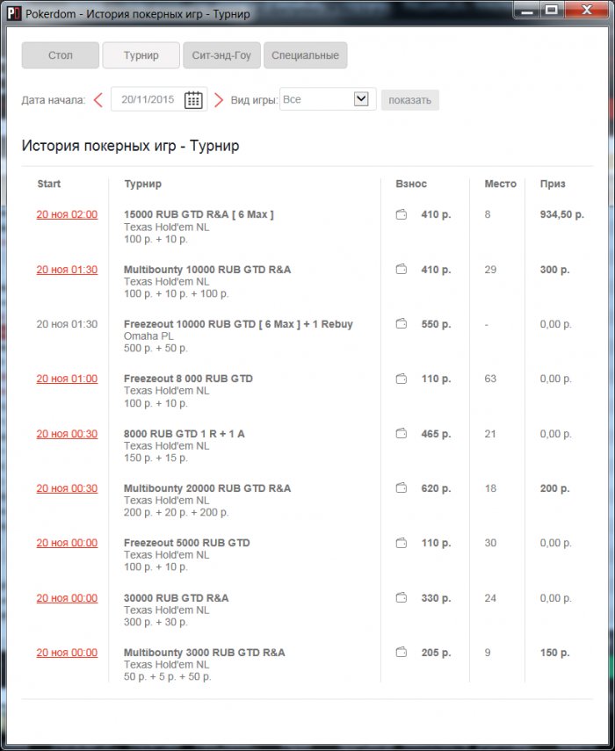The height and width of the screenshot is (751, 615).
Task: Open the 20 ноя 01:00 tournament link
Action: tap(67, 379)
